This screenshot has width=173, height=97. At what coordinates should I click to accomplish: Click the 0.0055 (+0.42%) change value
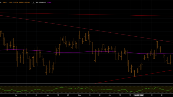(24, 2)
